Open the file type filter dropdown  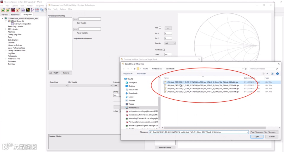(x=265, y=132)
